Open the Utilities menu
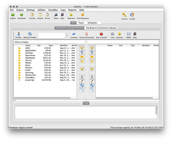 point(42,10)
